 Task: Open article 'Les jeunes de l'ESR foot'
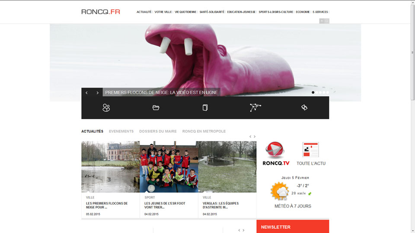(x=165, y=205)
